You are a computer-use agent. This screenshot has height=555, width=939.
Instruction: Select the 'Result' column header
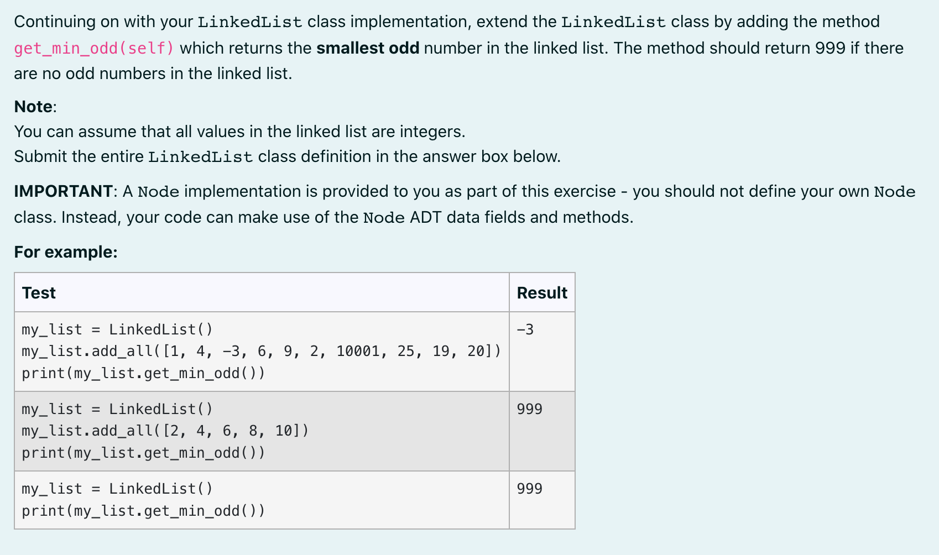(x=542, y=292)
